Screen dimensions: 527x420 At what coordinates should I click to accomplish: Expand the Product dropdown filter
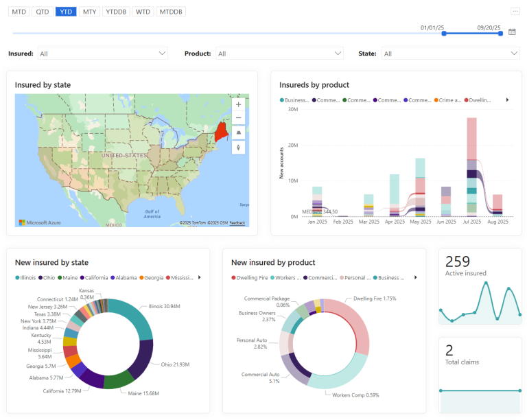pyautogui.click(x=279, y=54)
